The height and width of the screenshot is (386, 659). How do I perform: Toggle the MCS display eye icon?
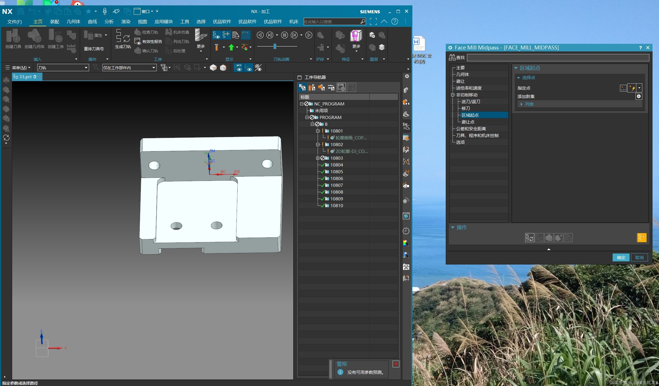point(239,68)
